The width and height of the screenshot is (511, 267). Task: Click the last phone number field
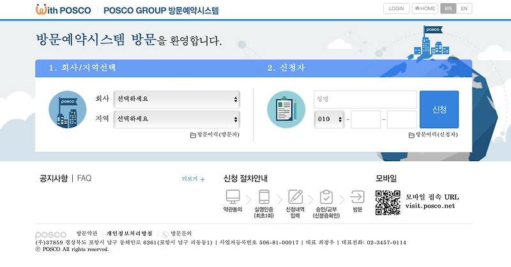click(402, 119)
